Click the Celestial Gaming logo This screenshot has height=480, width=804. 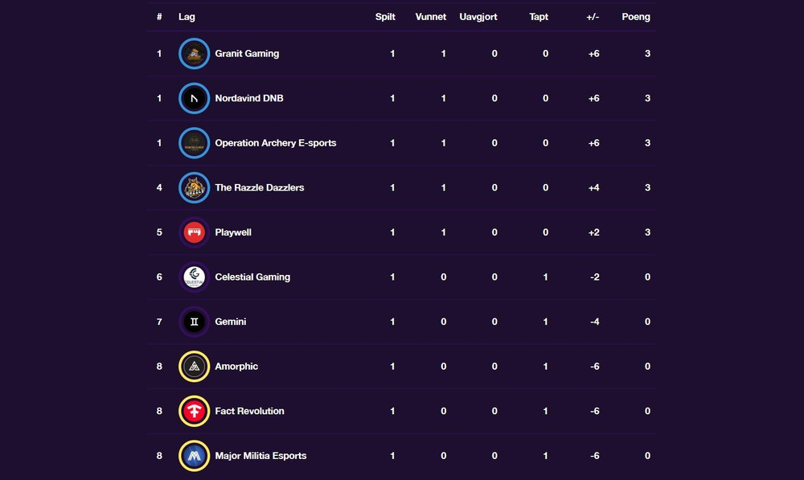195,277
